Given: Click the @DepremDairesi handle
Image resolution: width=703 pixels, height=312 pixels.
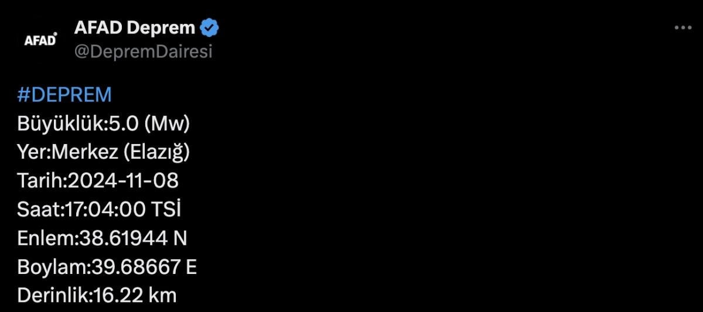Looking at the screenshot, I should [144, 52].
